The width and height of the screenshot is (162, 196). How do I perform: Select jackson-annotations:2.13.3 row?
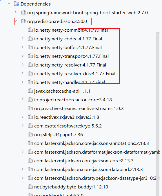92,143
